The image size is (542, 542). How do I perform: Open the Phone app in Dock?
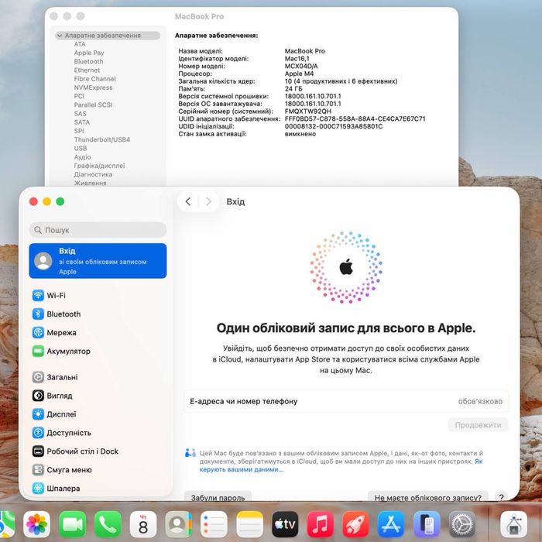coord(108,524)
